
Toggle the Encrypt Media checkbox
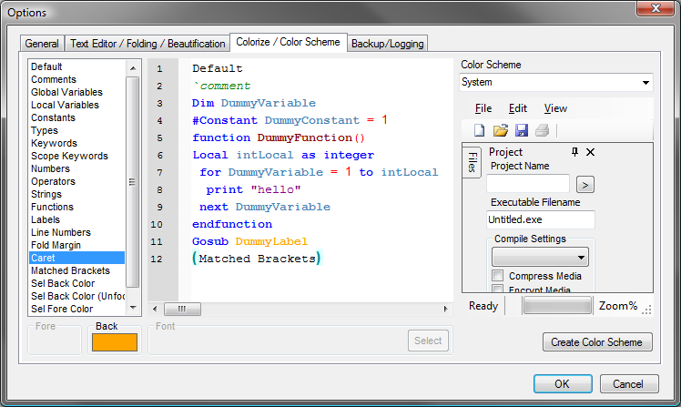498,289
